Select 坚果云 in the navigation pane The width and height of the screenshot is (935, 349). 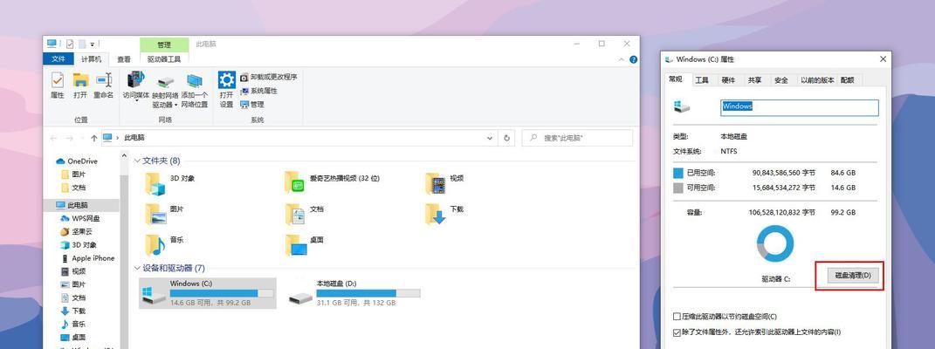click(76, 232)
